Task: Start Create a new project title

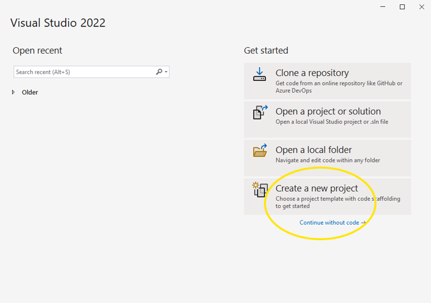Action: (x=317, y=188)
